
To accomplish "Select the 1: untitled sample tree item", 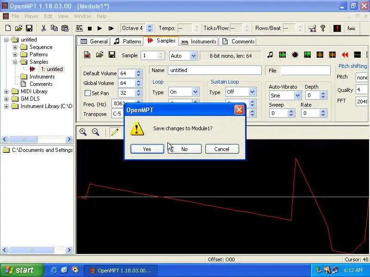I will (x=52, y=69).
